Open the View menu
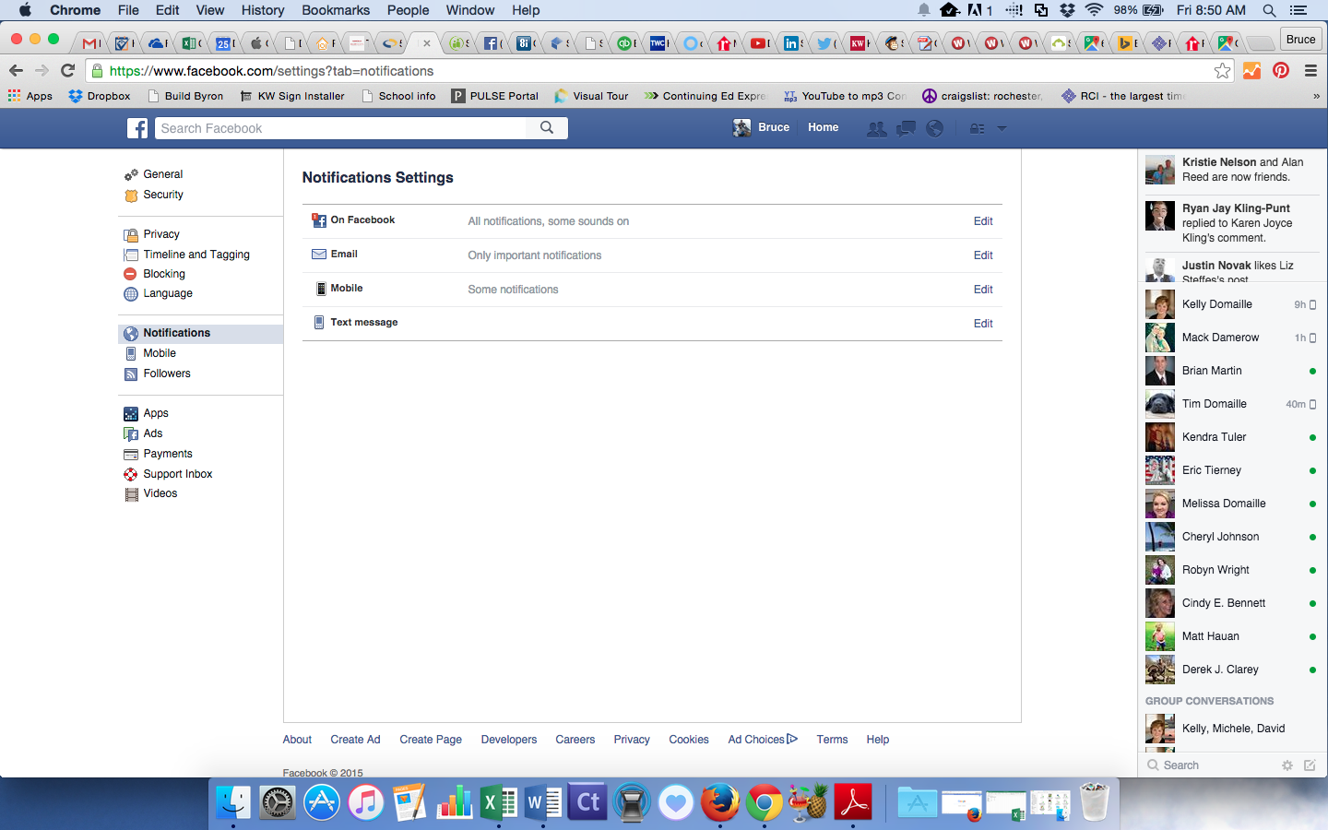Image resolution: width=1328 pixels, height=830 pixels. click(x=209, y=10)
